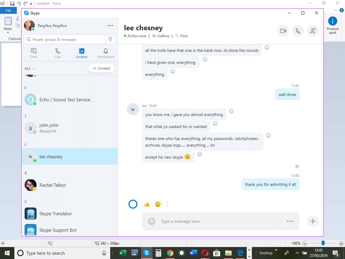The image size is (345, 259).
Task: React to "you know me" message
Action: (231, 111)
